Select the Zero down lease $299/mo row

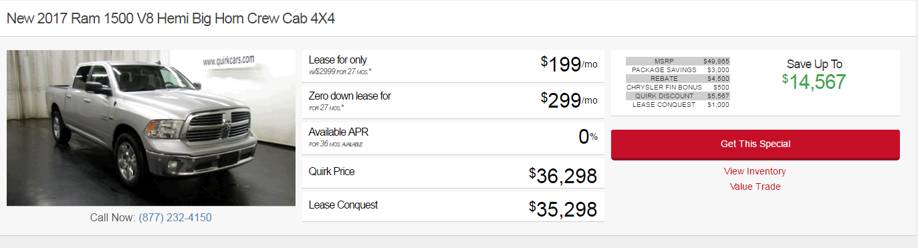point(453,101)
